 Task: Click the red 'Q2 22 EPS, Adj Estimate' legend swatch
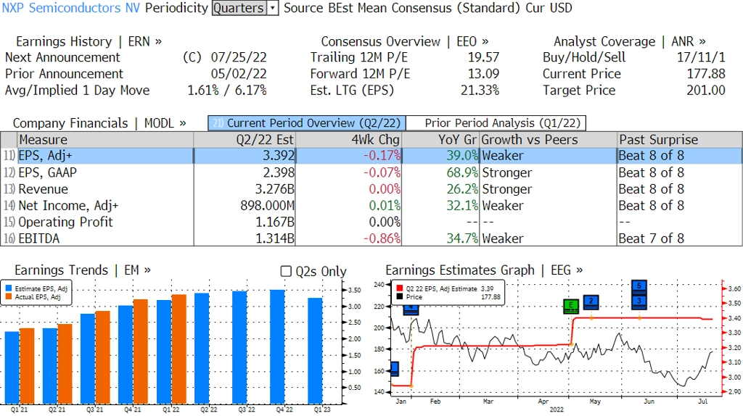click(400, 288)
